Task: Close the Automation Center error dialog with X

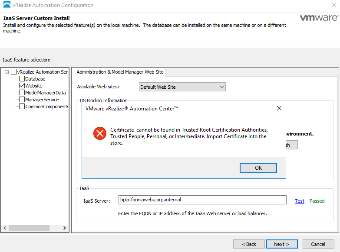Action: pyautogui.click(x=279, y=108)
